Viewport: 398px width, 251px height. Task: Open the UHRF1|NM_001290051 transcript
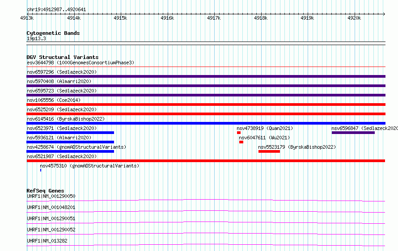[51, 218]
